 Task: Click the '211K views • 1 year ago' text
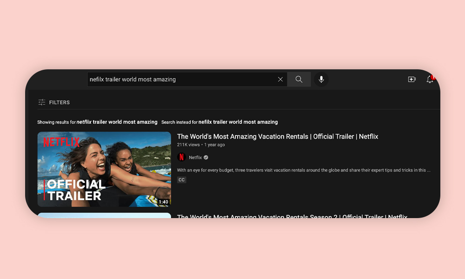(201, 145)
